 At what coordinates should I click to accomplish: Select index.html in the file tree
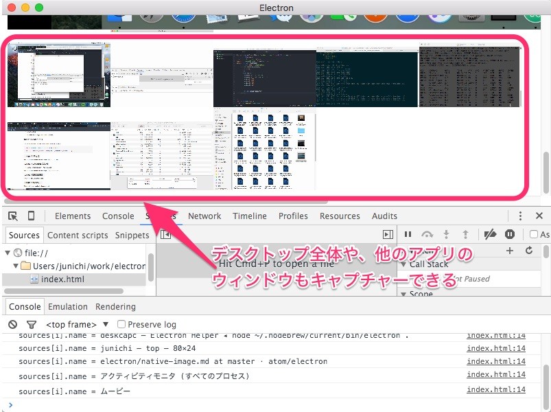[62, 278]
